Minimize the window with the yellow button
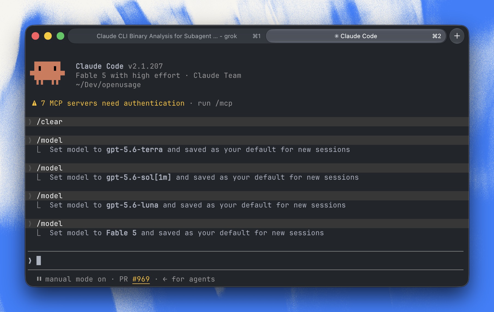Viewport: 494px width, 312px height. (48, 36)
